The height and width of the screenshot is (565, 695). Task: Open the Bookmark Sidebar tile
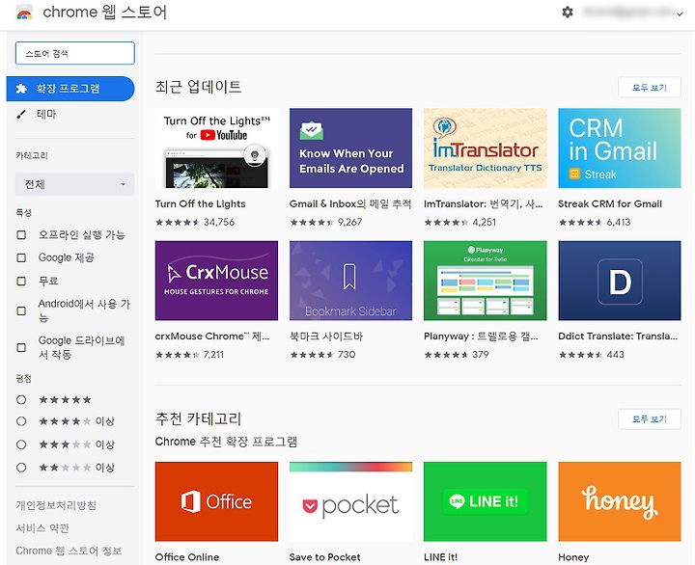[x=350, y=281]
